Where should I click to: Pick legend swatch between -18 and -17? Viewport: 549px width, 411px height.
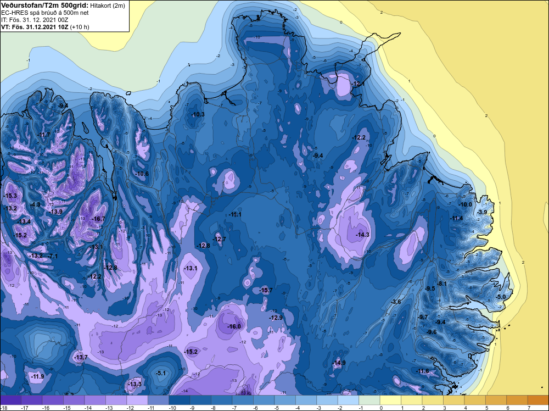coord(10,400)
